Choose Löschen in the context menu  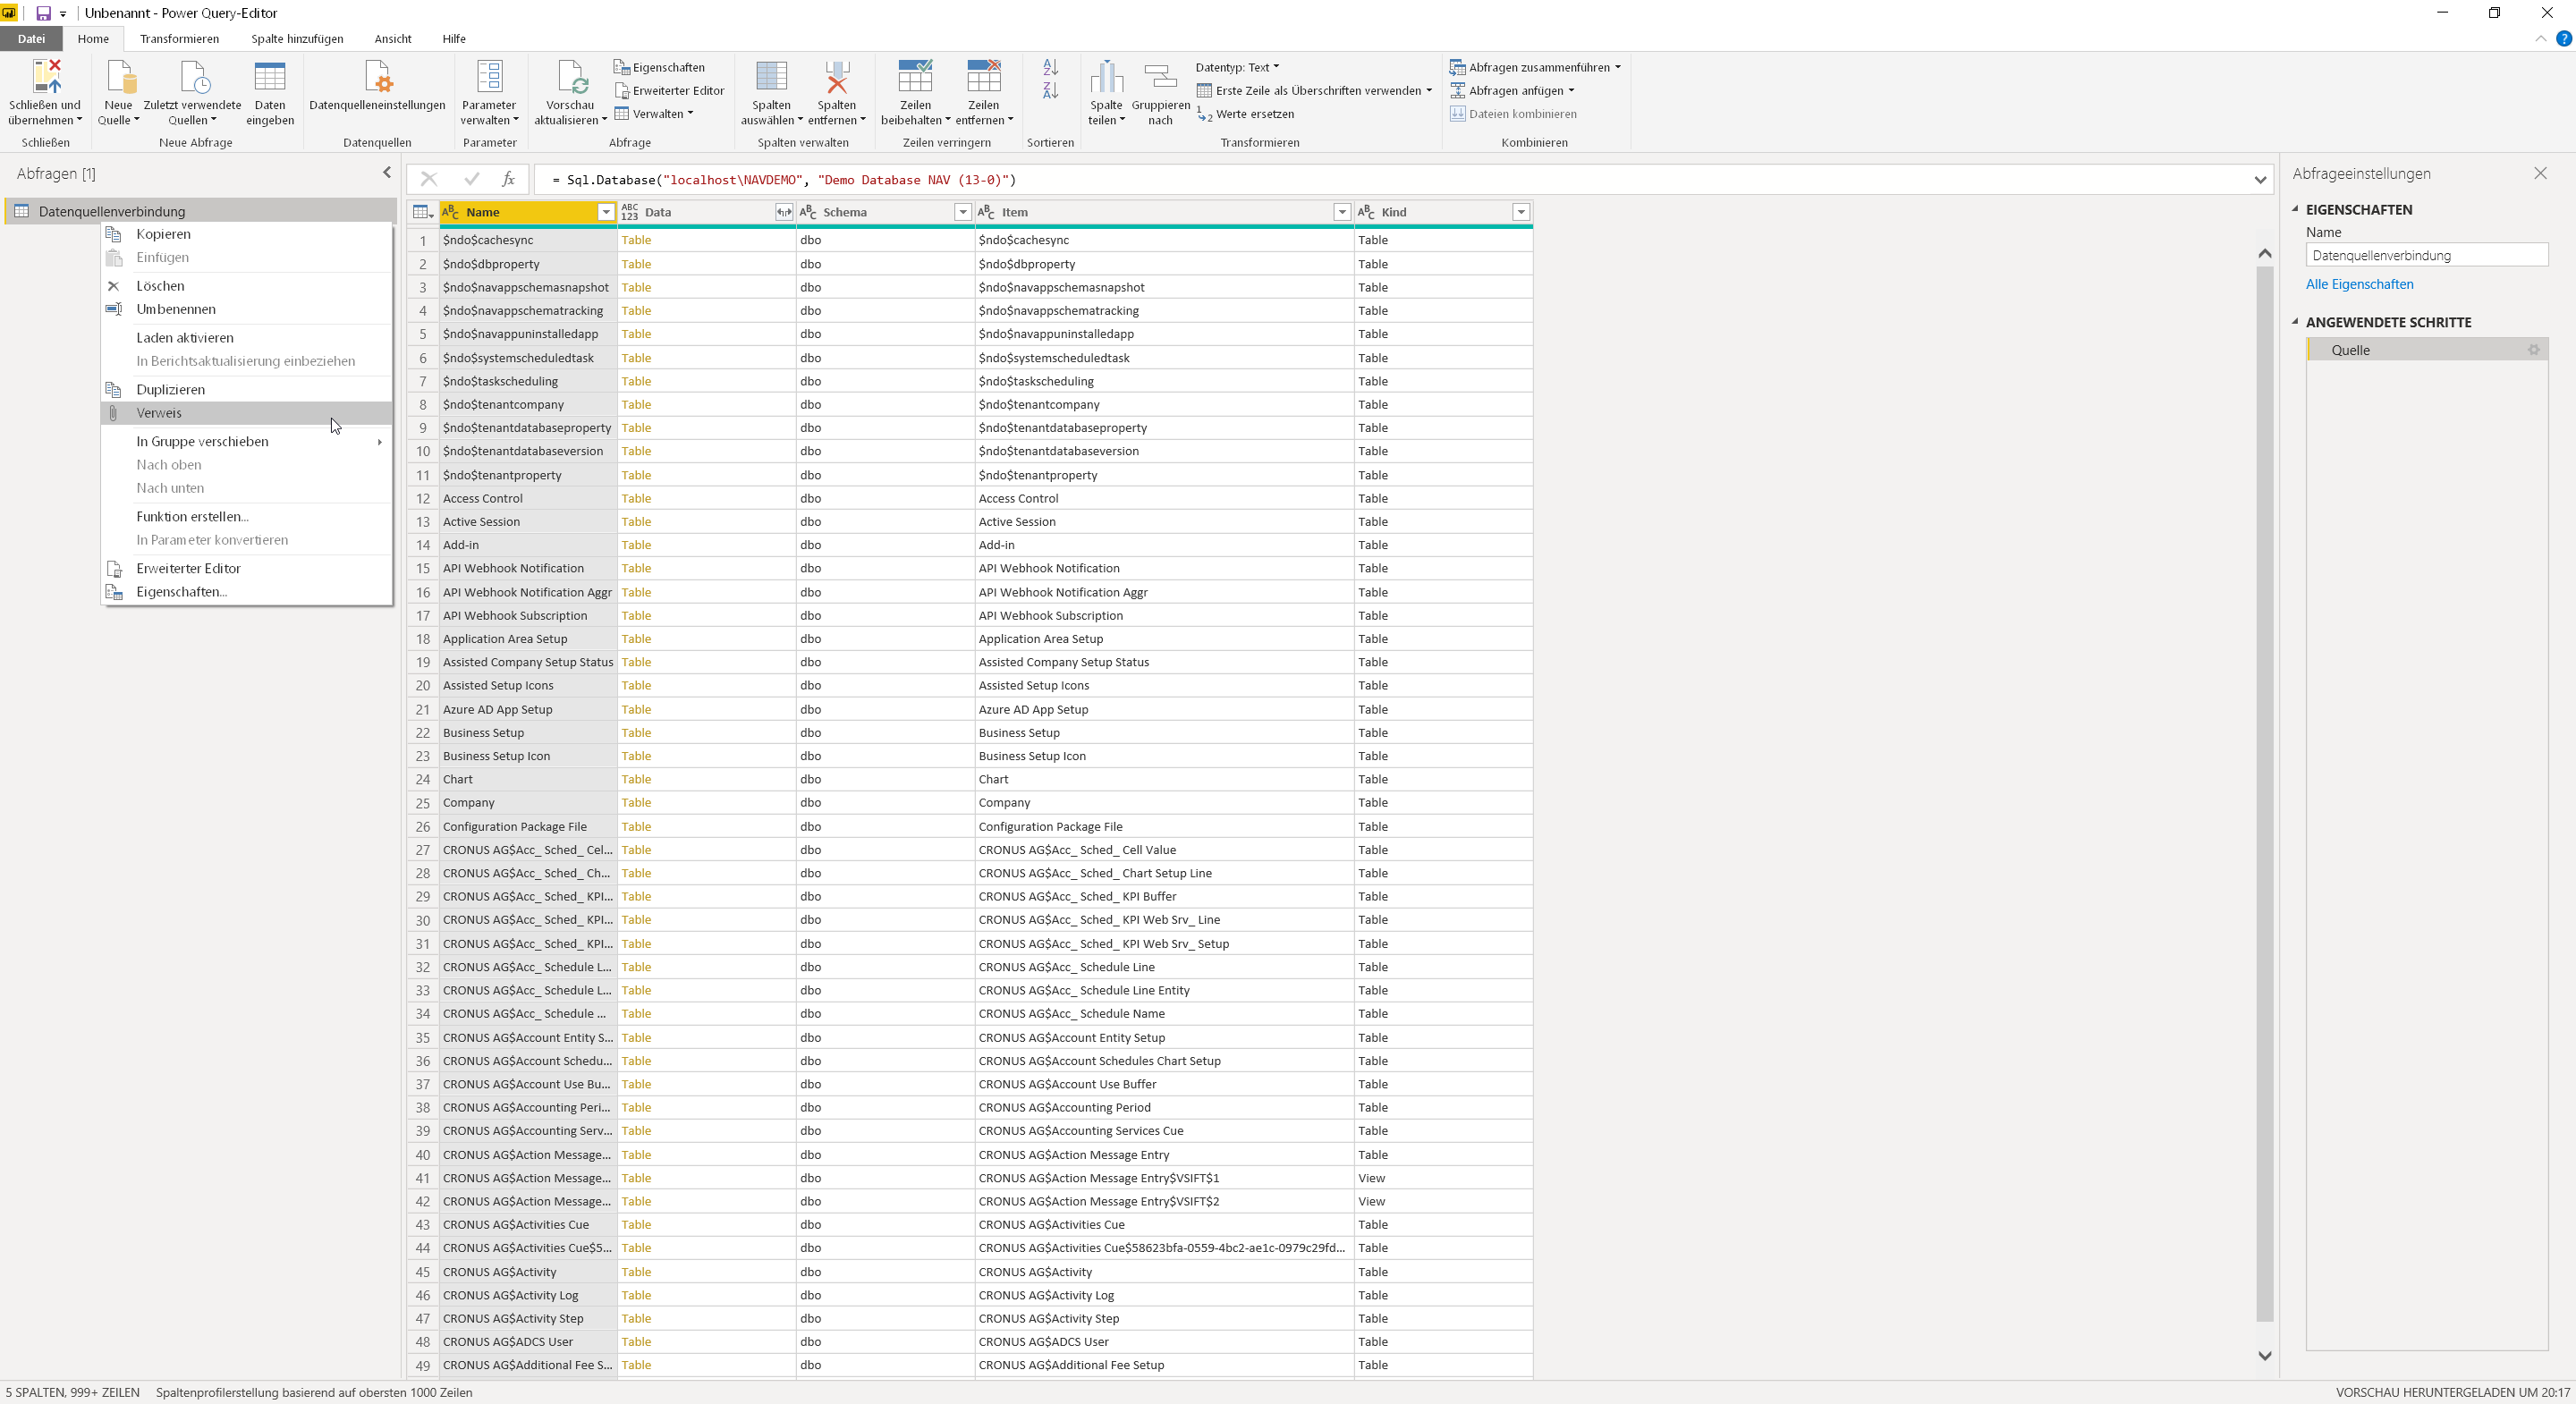(247, 286)
